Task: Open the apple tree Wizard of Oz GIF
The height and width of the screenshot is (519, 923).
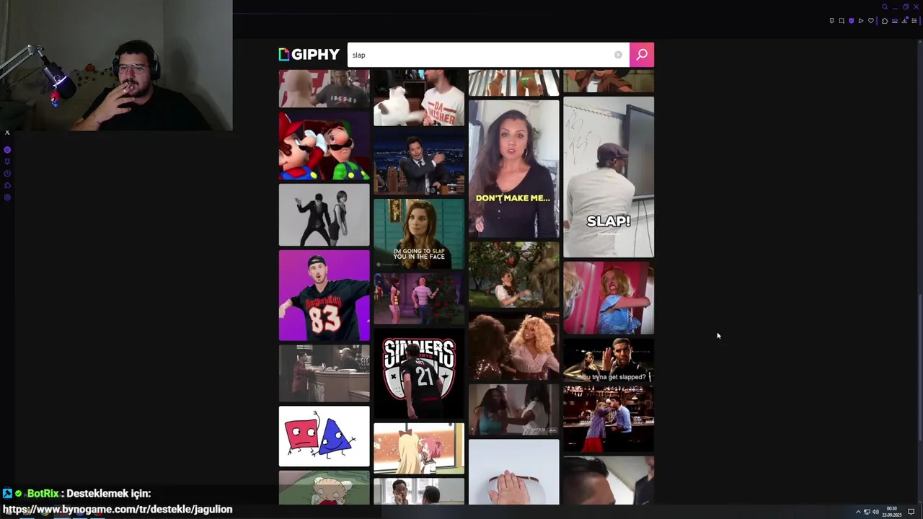Action: 513,275
